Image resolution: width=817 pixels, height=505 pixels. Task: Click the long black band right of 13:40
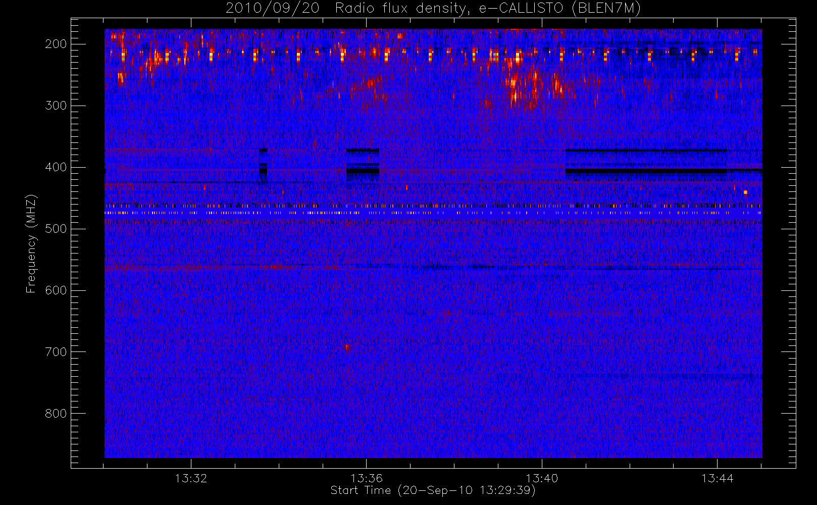point(646,171)
